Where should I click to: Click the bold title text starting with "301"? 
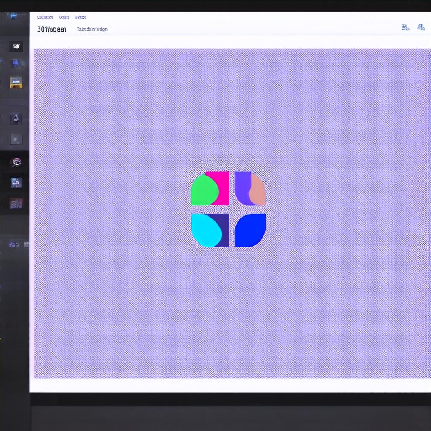click(x=51, y=29)
